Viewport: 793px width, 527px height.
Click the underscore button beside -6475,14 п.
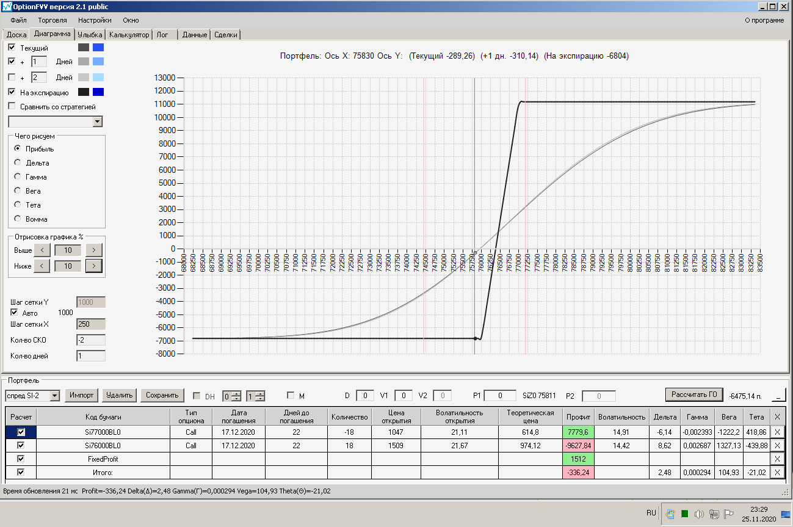click(x=778, y=395)
